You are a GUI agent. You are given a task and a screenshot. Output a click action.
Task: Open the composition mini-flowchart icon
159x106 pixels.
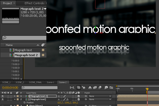point(72,87)
